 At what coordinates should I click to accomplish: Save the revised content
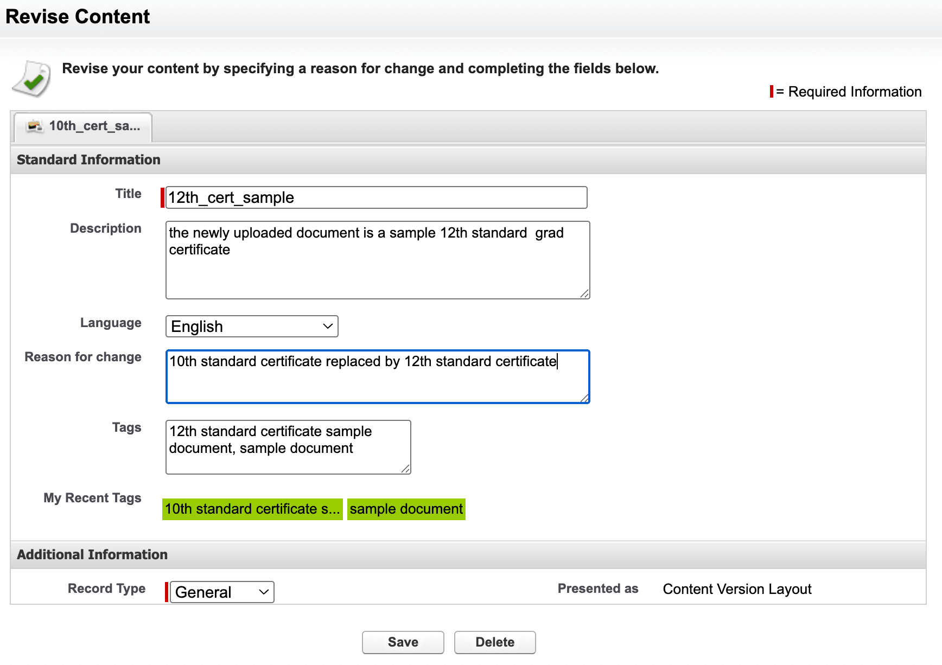click(403, 642)
